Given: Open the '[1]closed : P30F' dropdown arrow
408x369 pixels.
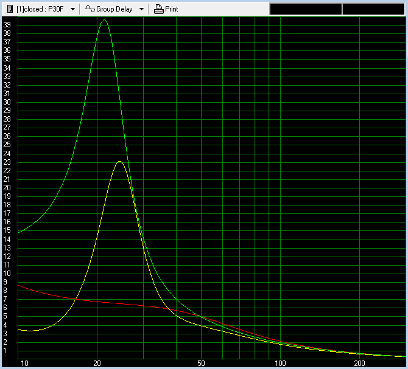Looking at the screenshot, I should coord(73,9).
